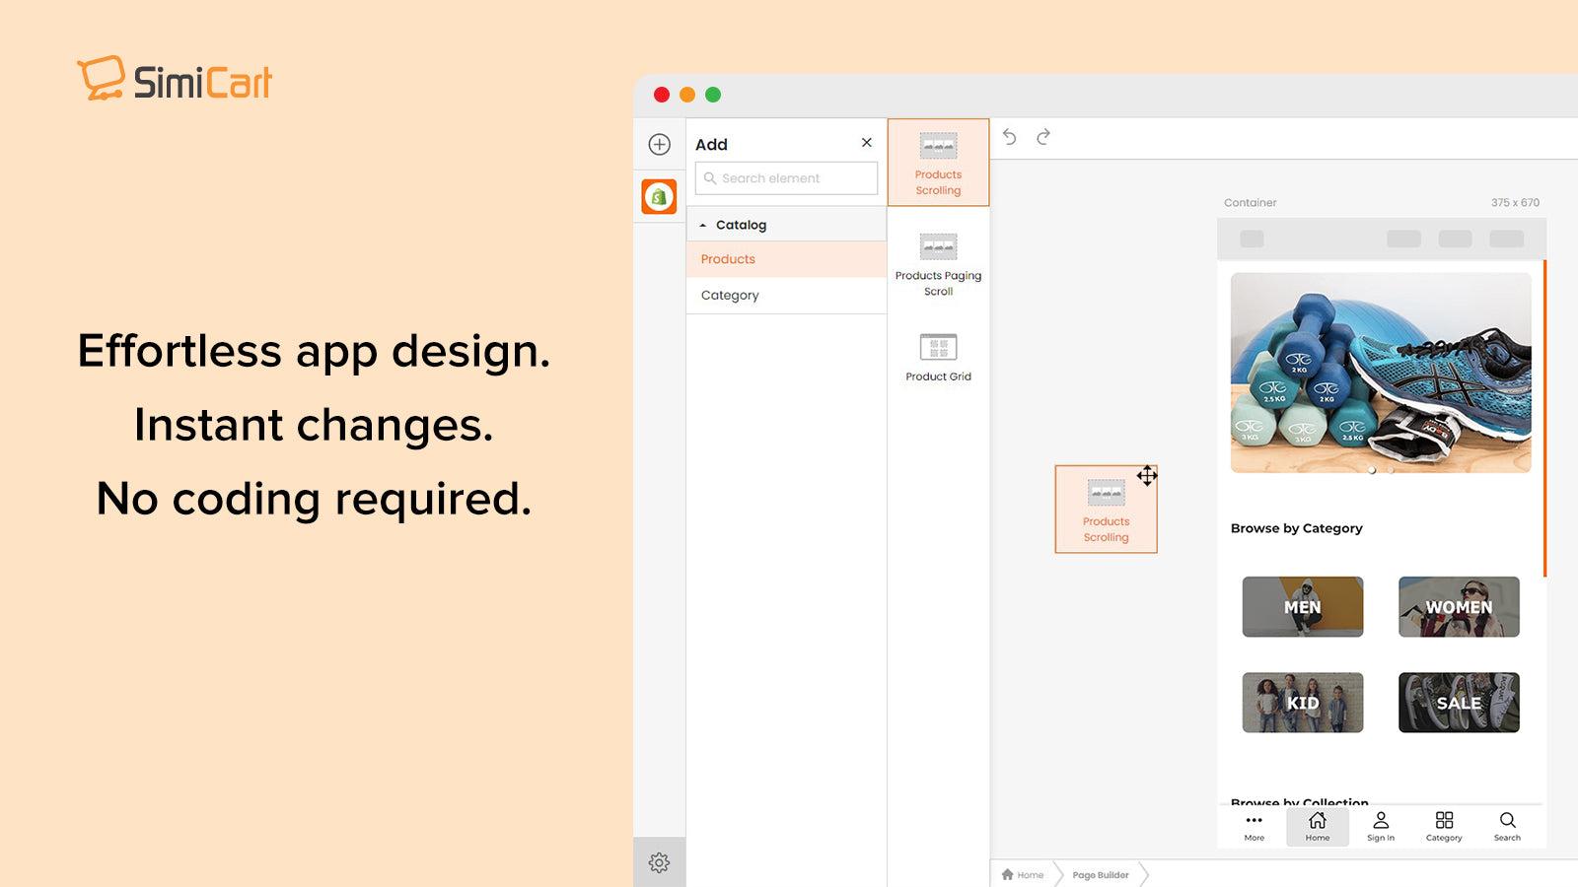Open the Shopify channel icon in the sidebar
Viewport: 1578px width, 887px height.
tap(658, 195)
